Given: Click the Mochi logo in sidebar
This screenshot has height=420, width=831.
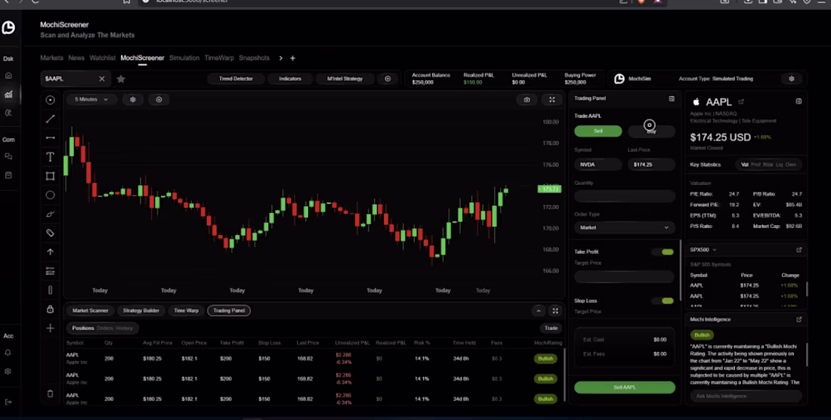Looking at the screenshot, I should point(8,27).
